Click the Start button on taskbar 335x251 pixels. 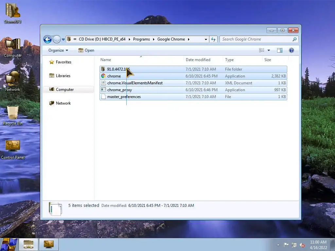point(9,244)
